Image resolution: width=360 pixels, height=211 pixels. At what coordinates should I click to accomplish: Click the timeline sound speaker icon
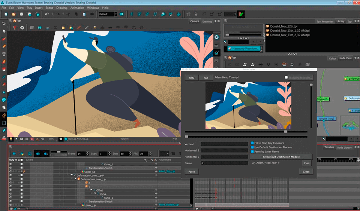click(x=38, y=153)
